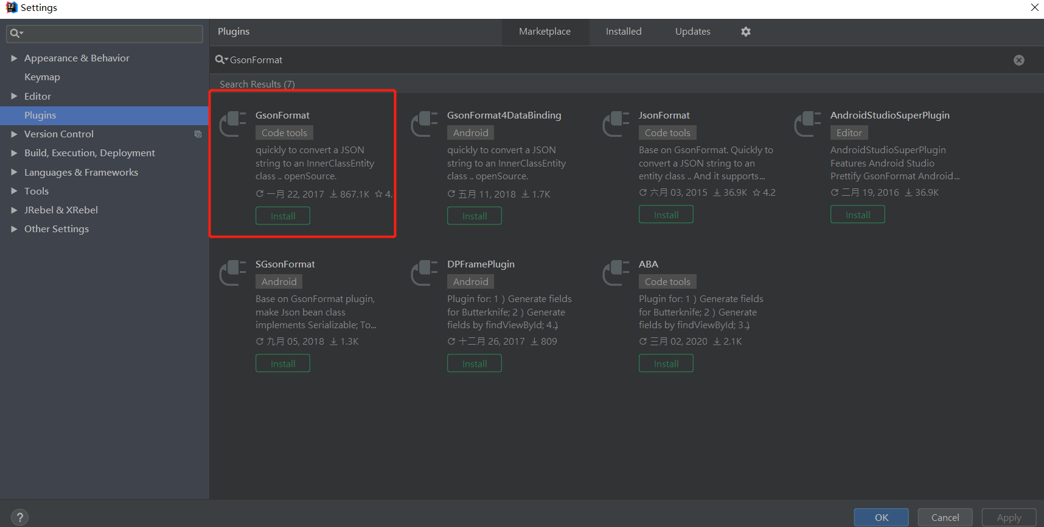Open the JsonFormat plugin title
Screen dimensions: 1044x527
[664, 115]
